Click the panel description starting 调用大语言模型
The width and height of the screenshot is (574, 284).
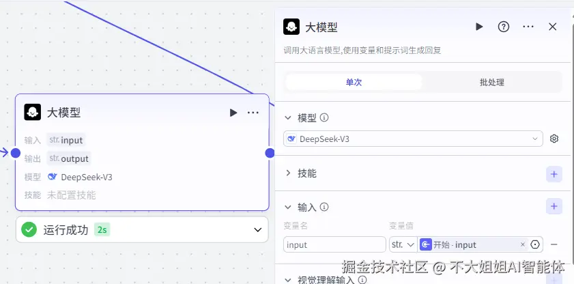[362, 51]
